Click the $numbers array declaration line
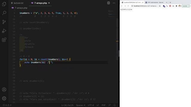 pos(49,13)
